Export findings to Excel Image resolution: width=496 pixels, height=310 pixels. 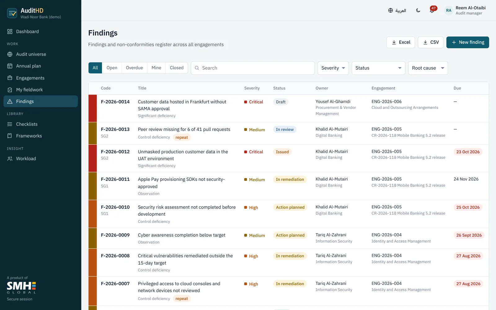click(x=401, y=42)
